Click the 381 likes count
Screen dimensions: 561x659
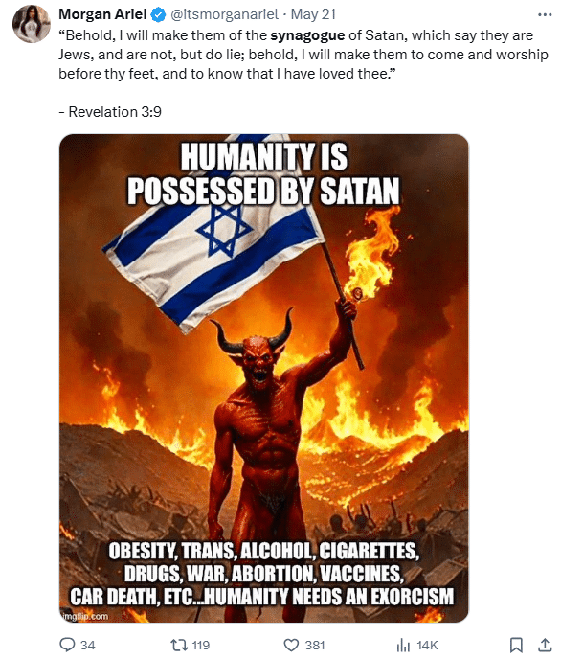[315, 646]
